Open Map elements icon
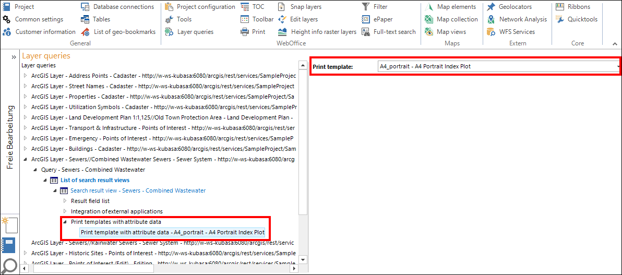 (x=429, y=7)
